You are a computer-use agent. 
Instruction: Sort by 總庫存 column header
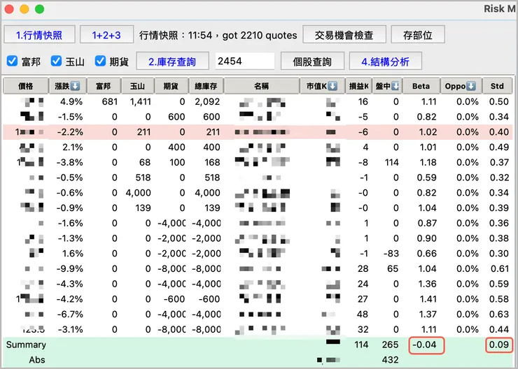206,86
